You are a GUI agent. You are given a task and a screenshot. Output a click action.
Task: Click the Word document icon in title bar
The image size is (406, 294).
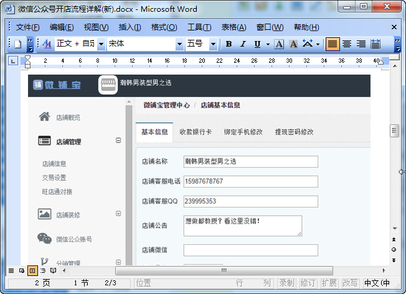point(10,9)
